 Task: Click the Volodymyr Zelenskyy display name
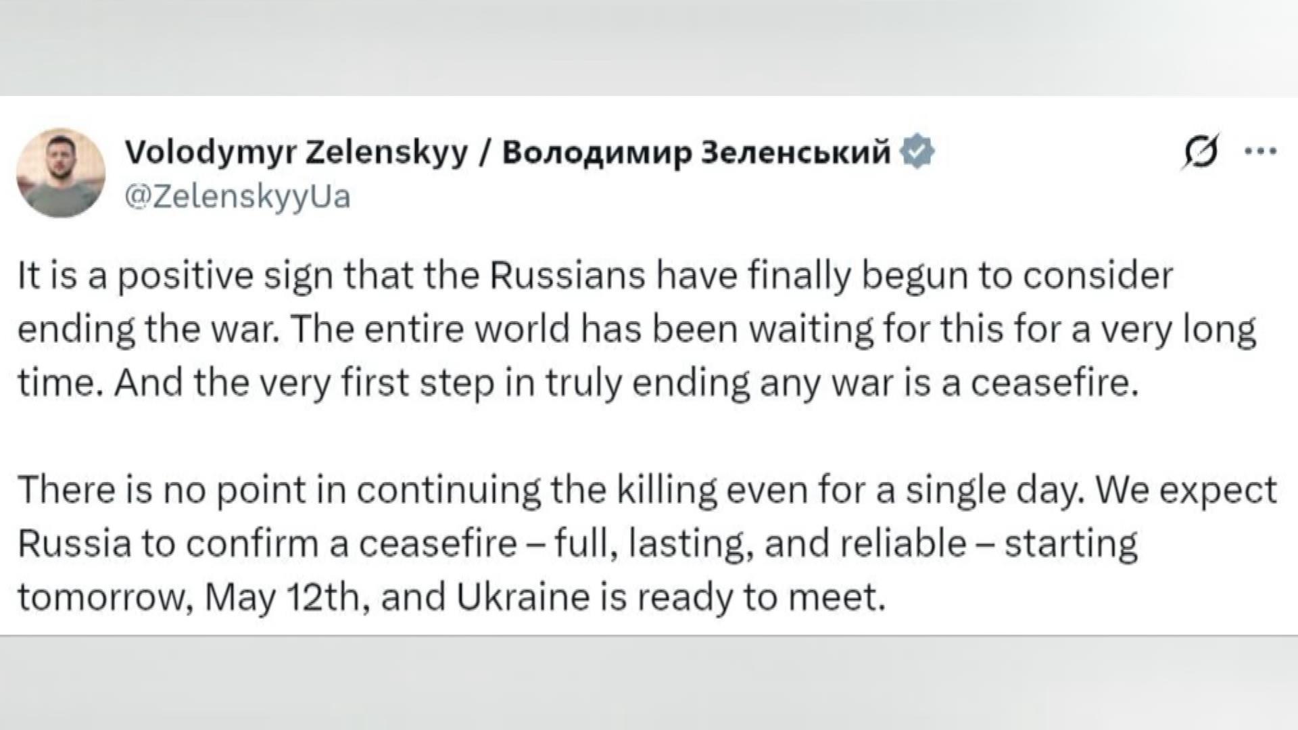[x=296, y=153]
